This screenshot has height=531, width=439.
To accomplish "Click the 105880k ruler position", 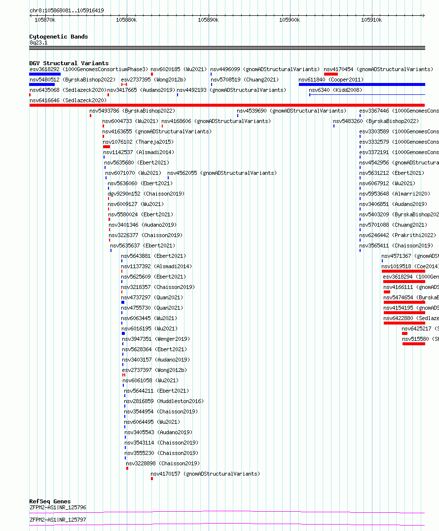I will 126,20.
